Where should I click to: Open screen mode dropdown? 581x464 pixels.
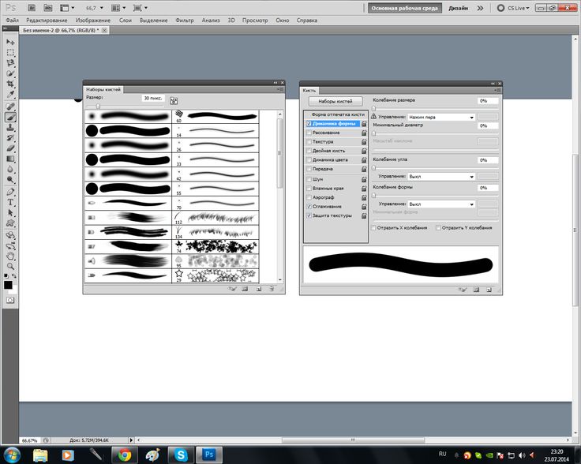click(140, 8)
